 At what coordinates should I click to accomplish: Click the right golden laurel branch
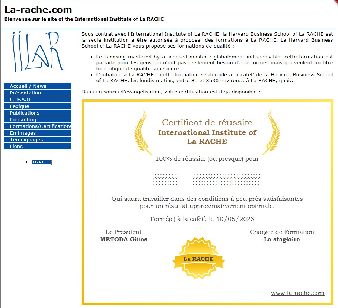point(271,132)
